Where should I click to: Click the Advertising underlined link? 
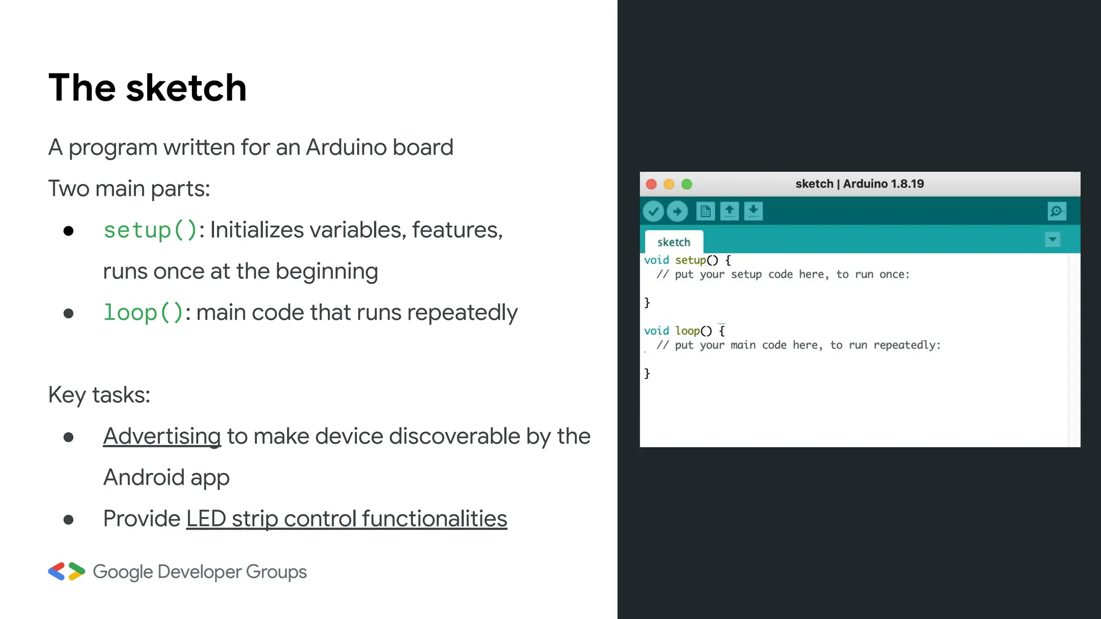[162, 436]
